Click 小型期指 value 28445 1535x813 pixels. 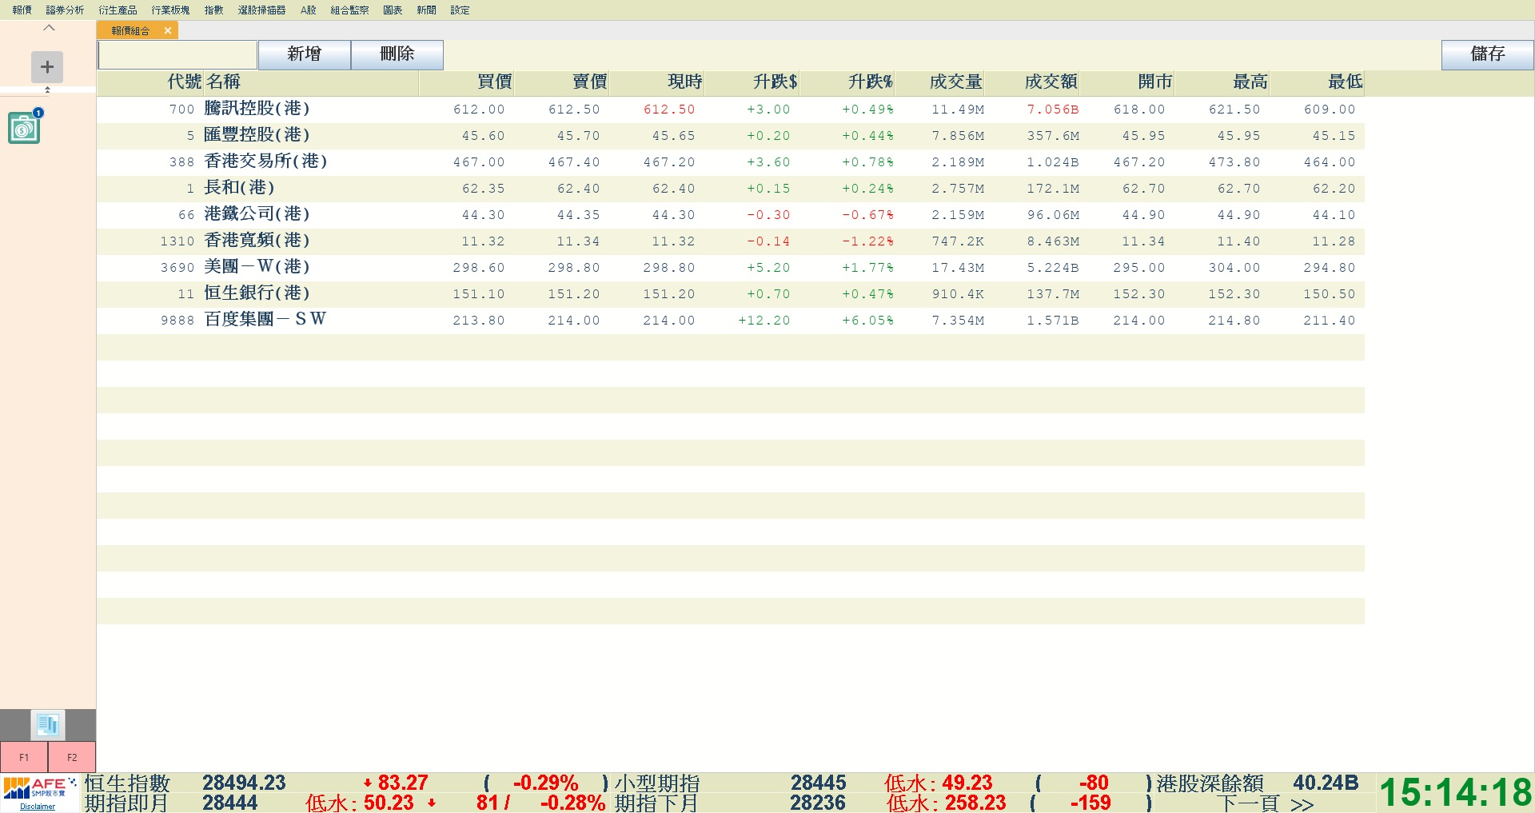tap(819, 783)
